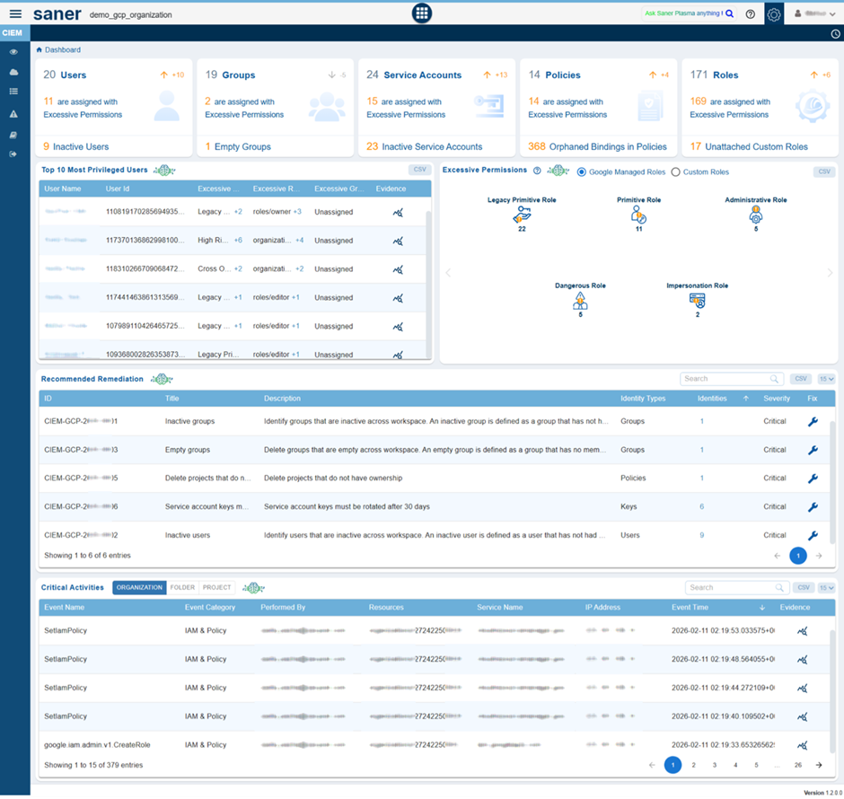Open the help question mark icon
The height and width of the screenshot is (799, 844).
pyautogui.click(x=751, y=14)
